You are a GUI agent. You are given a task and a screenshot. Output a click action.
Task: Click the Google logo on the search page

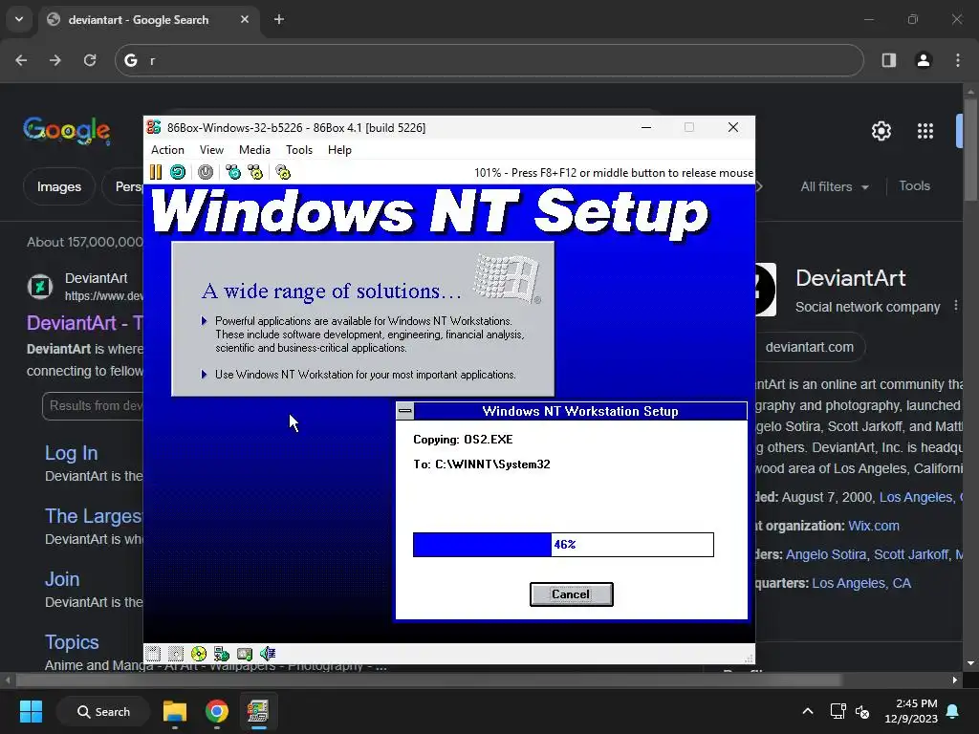coord(67,130)
